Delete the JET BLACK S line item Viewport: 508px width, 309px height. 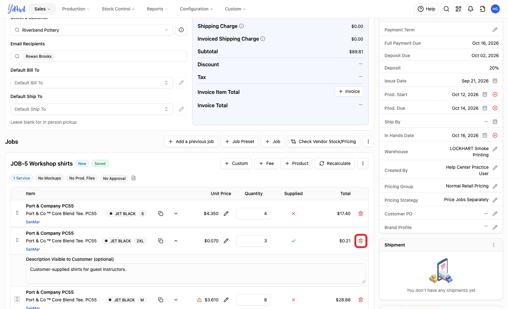coord(361,214)
